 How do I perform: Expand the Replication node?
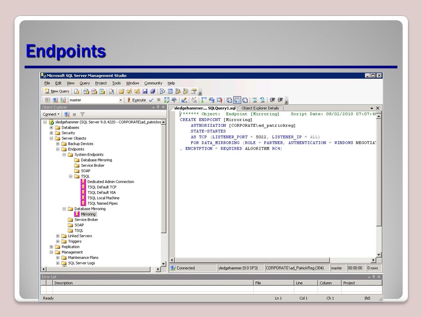pyautogui.click(x=51, y=247)
